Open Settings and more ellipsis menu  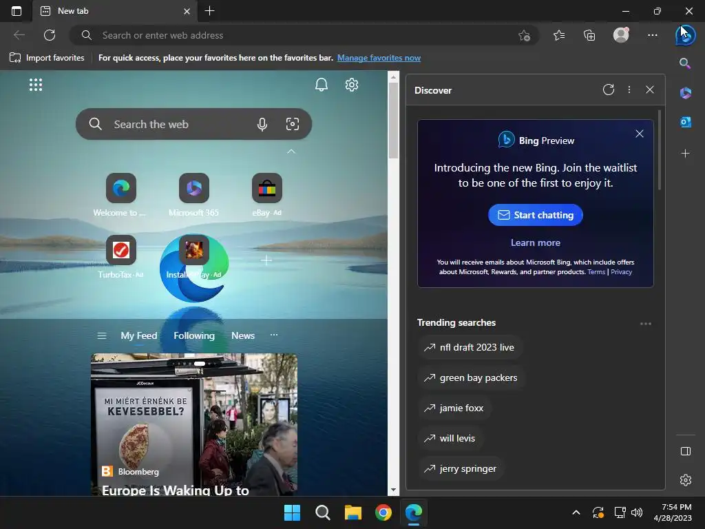point(653,35)
